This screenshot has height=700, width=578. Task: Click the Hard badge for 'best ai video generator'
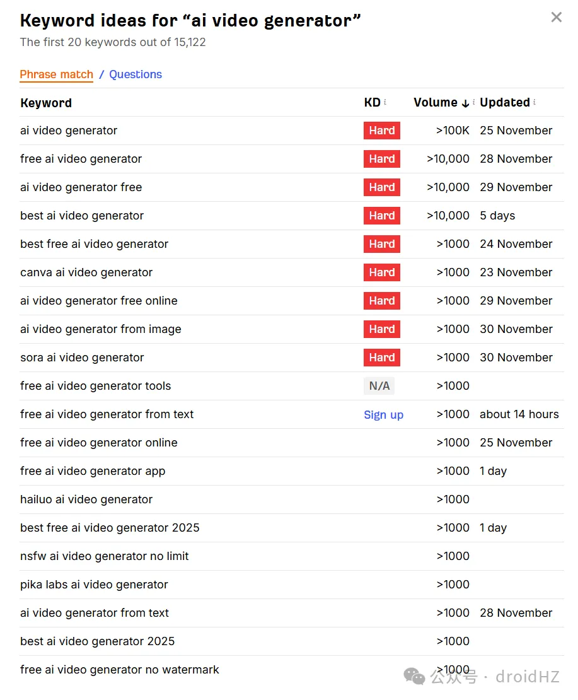[x=381, y=216]
